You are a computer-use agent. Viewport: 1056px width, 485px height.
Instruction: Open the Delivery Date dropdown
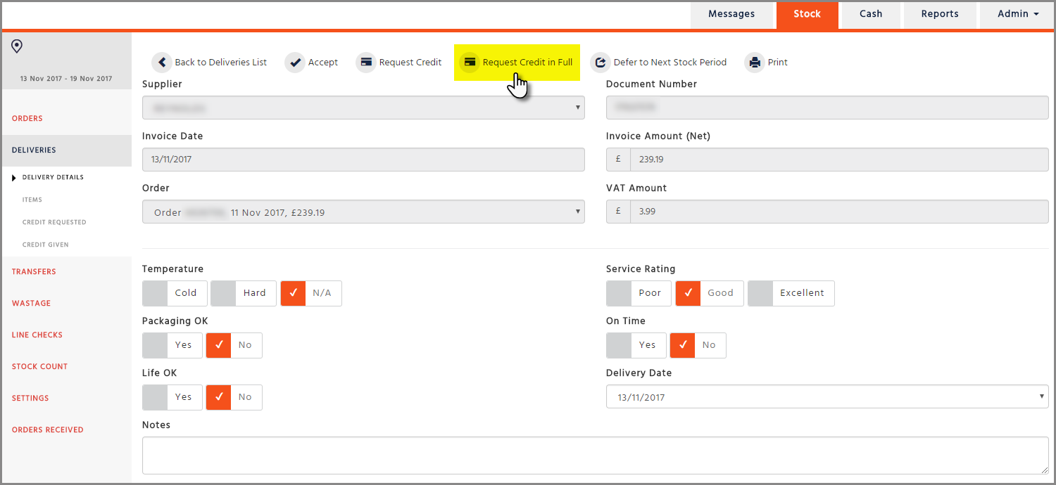(x=827, y=397)
